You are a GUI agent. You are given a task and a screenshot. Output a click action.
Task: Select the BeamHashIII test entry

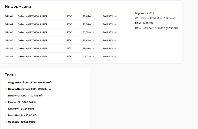[x=22, y=115]
